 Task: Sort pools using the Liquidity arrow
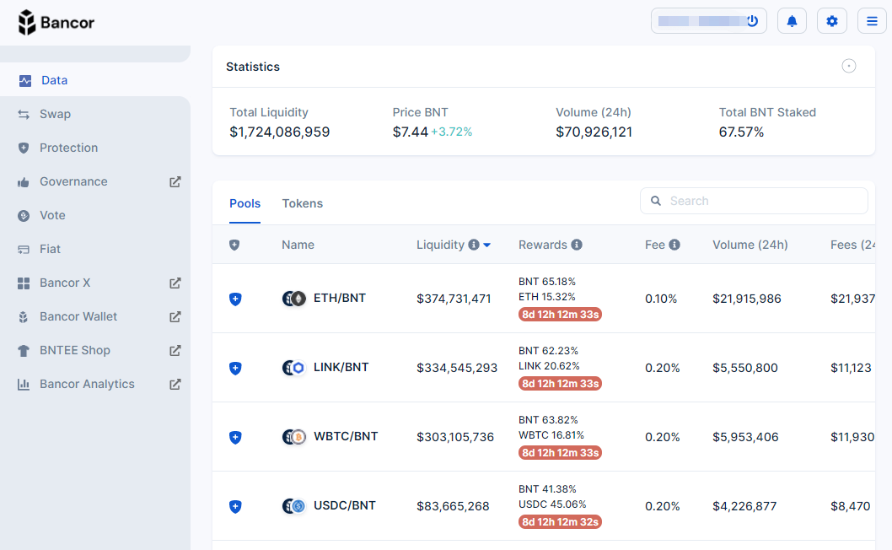487,245
